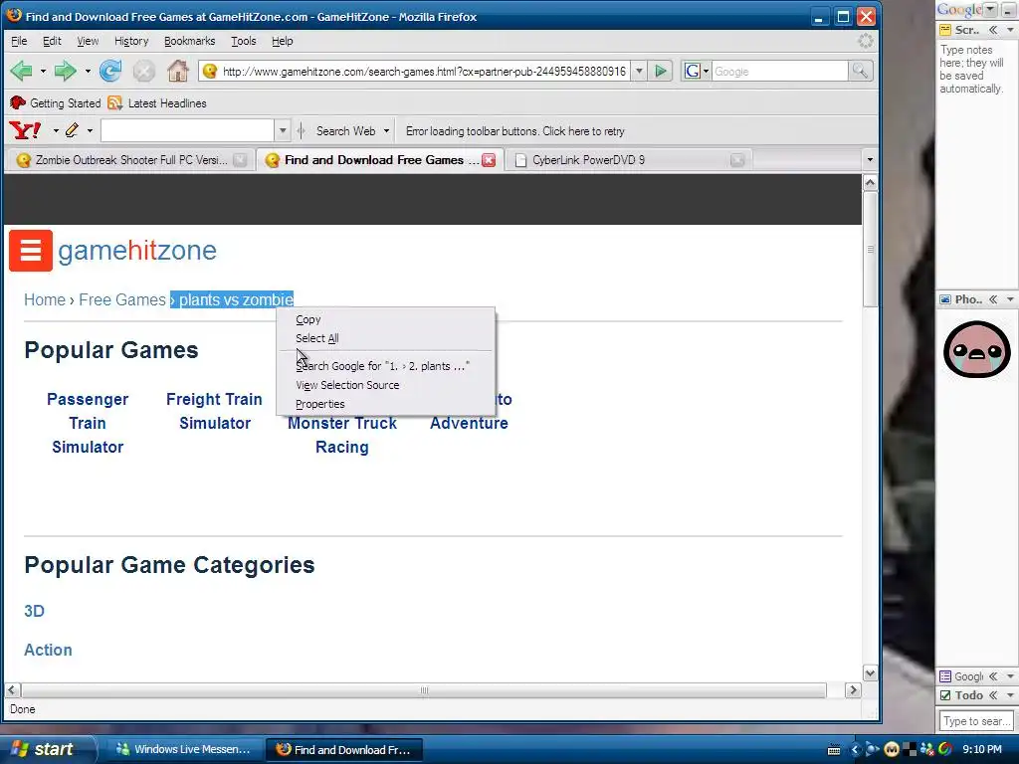Open the Search Web dropdown arrow
Image resolution: width=1019 pixels, height=764 pixels.
pyautogui.click(x=386, y=130)
